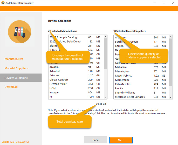Click the manufacturers list scrollbar thumb
This screenshot has width=178, height=145.
click(x=105, y=54)
